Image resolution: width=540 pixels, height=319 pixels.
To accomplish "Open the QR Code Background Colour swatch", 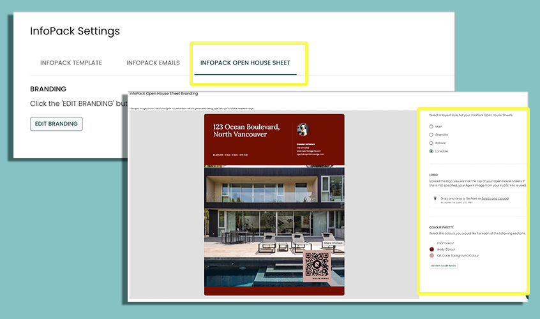I will click(432, 255).
